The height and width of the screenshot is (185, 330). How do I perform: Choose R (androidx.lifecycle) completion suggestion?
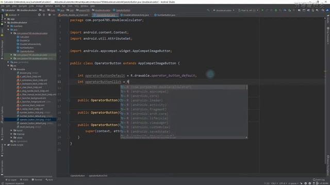tap(184, 118)
